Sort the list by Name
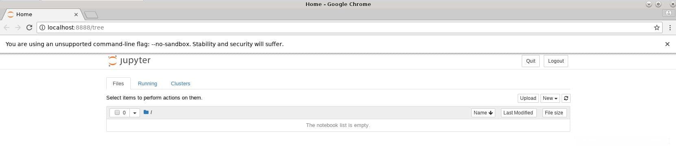The image size is (676, 148). 483,113
